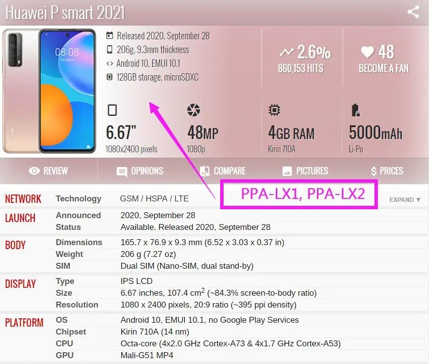Image resolution: width=429 pixels, height=364 pixels.
Task: Click the Huawei P smart phone image
Action: pos(50,91)
